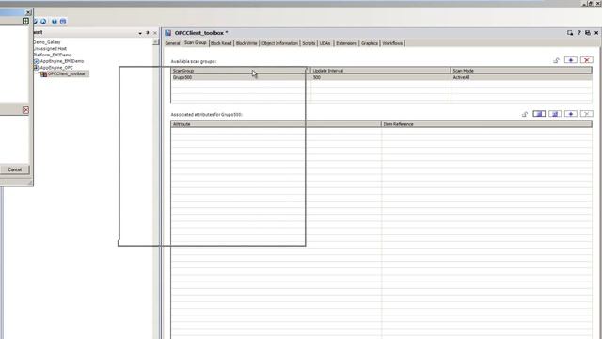Click the 500 update interval cell
602x339 pixels.
[x=380, y=77]
